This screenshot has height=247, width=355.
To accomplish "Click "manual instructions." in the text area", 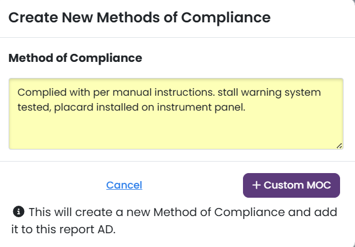I will pyautogui.click(x=164, y=92).
